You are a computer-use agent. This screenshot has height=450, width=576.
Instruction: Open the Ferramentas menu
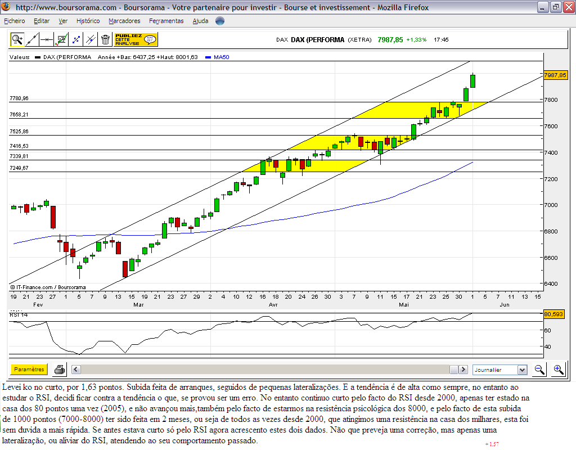[x=166, y=21]
